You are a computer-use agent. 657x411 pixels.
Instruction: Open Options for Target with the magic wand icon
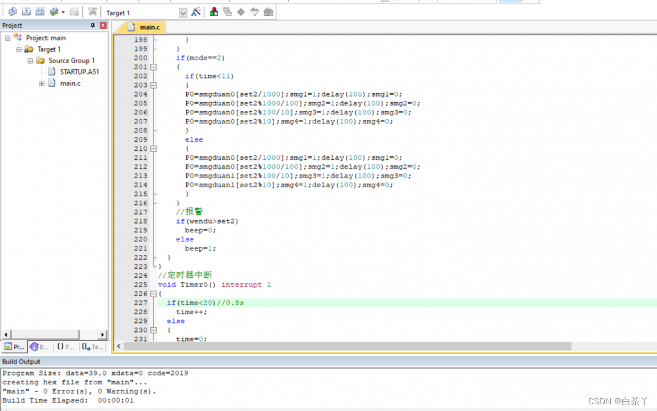[x=196, y=12]
